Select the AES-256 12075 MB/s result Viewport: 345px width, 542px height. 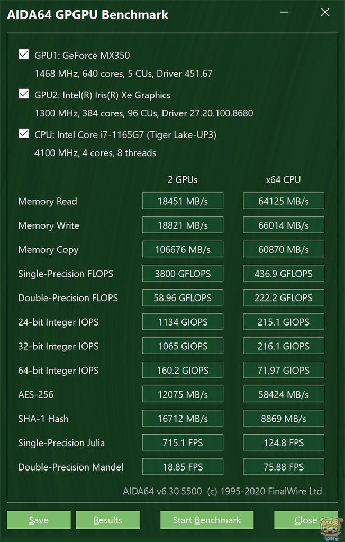(x=183, y=394)
